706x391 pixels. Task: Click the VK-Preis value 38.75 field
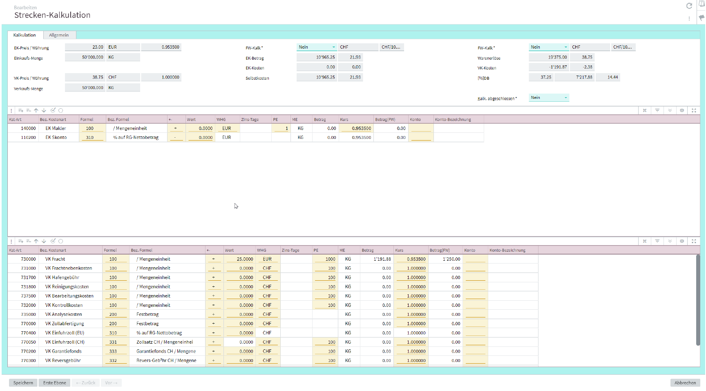point(85,77)
